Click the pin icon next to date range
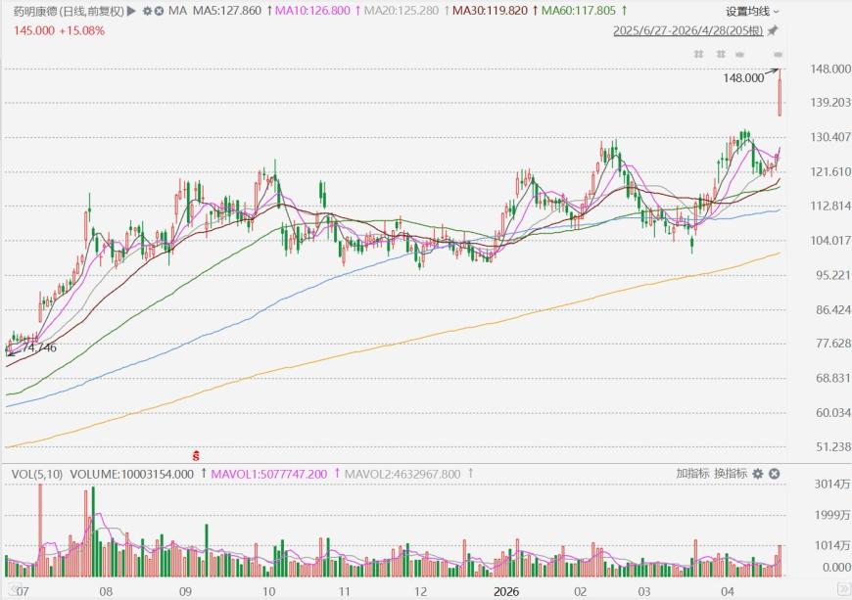Viewport: 852px width, 600px height. click(773, 31)
